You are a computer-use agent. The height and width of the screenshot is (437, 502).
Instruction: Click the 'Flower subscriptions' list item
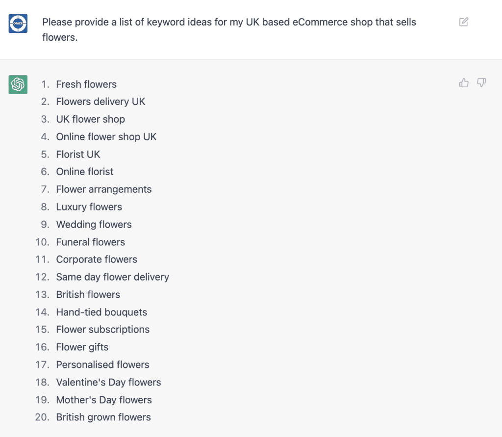[102, 330]
